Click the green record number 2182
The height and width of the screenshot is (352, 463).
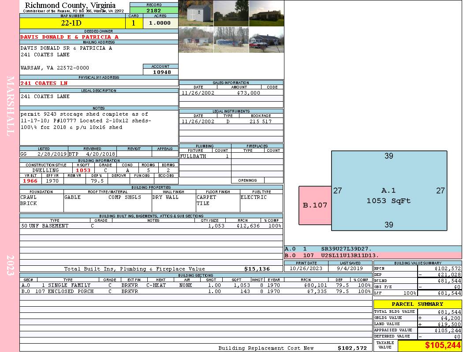[154, 10]
